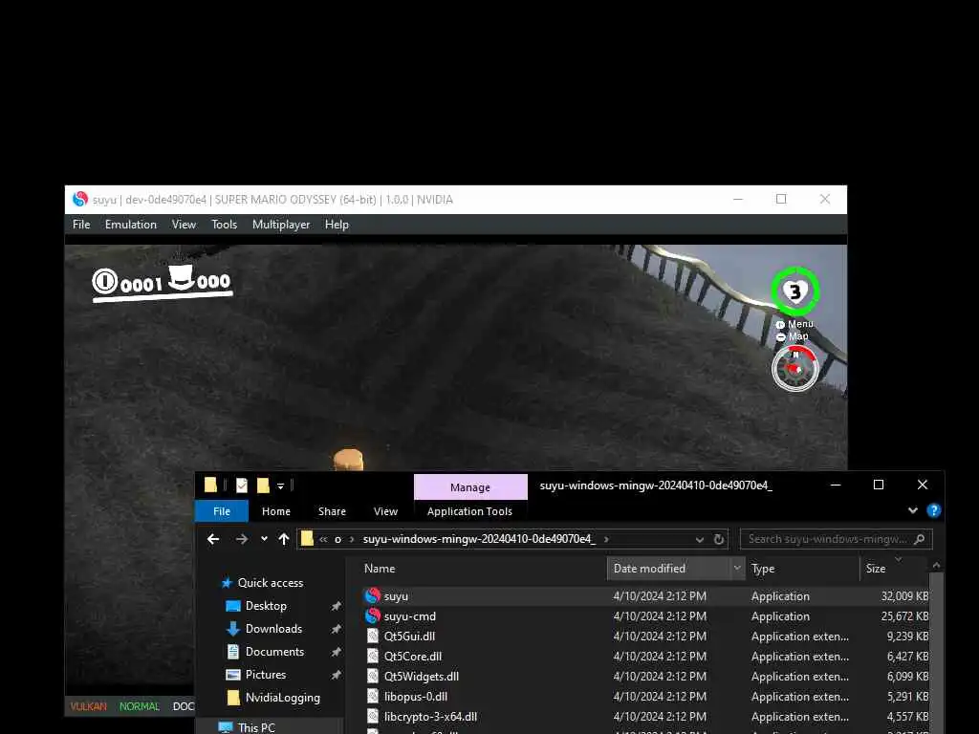This screenshot has height=734, width=979.
Task: Refresh the current folder
Action: [719, 539]
